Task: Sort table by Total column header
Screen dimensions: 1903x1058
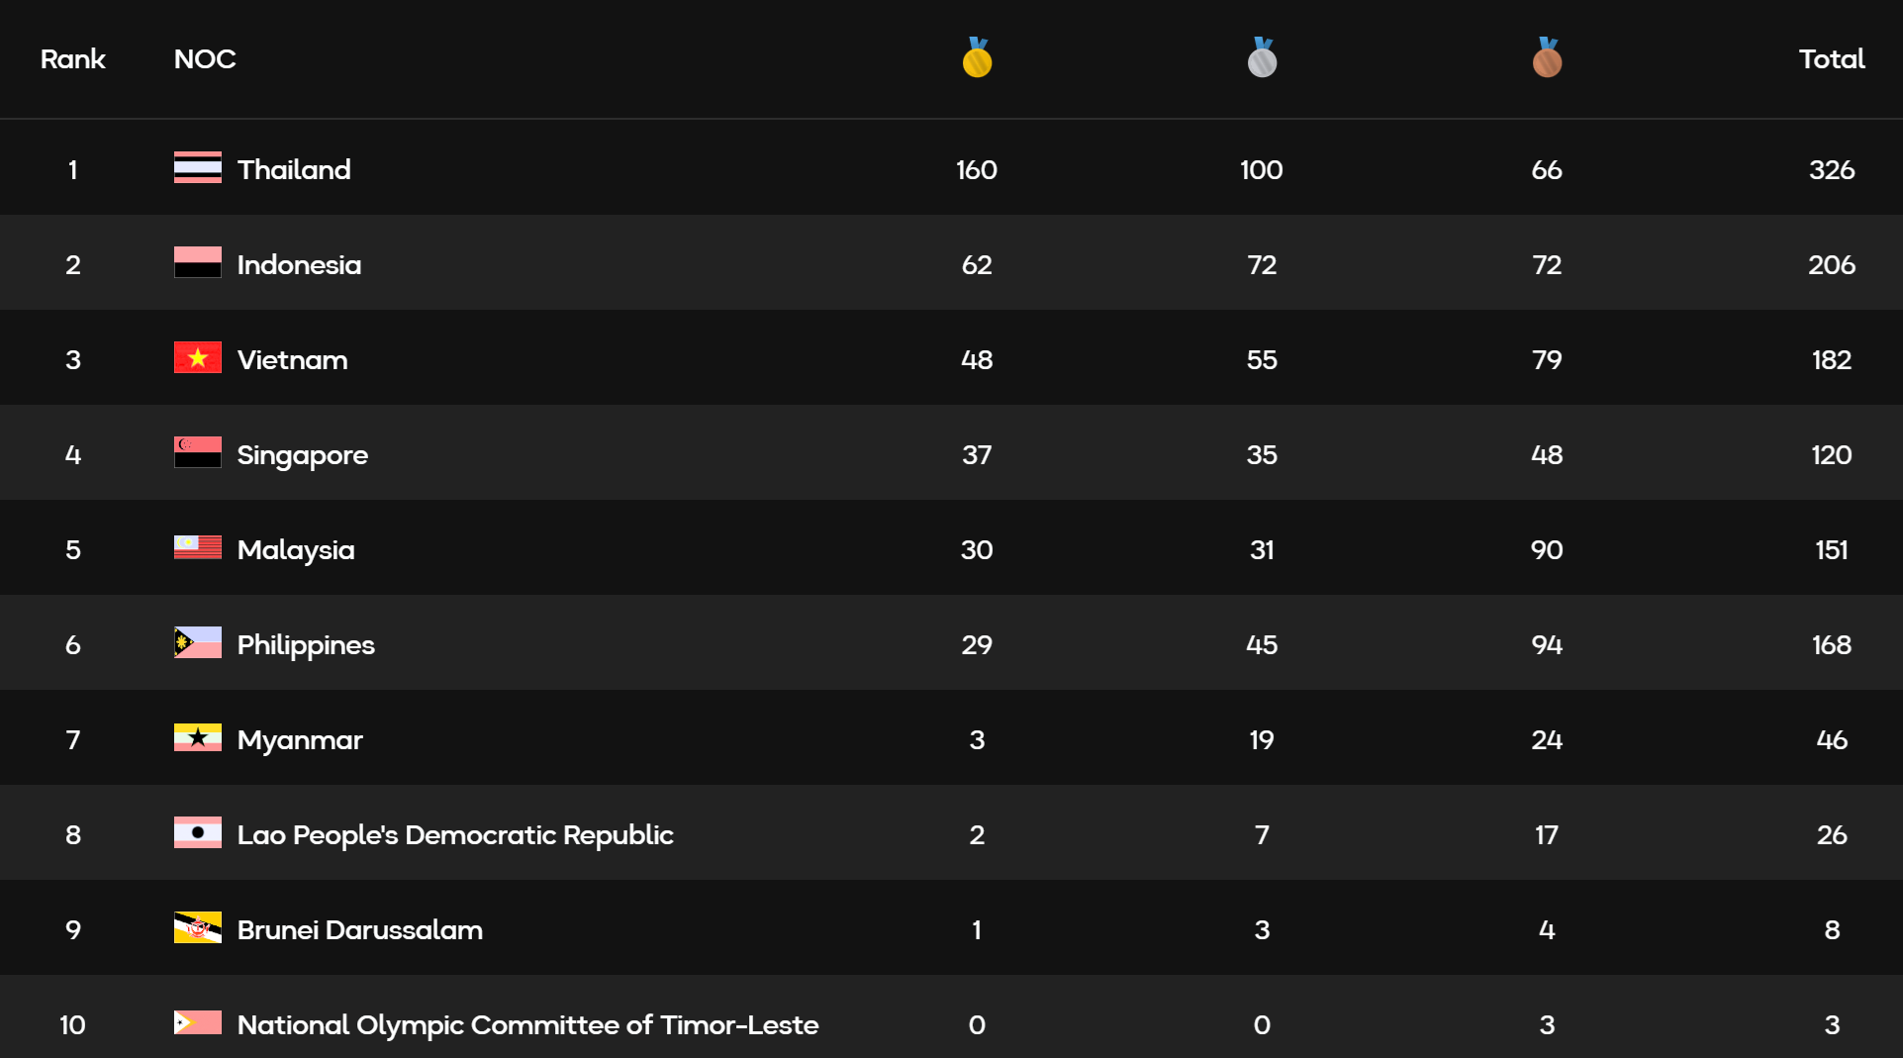Action: point(1831,59)
